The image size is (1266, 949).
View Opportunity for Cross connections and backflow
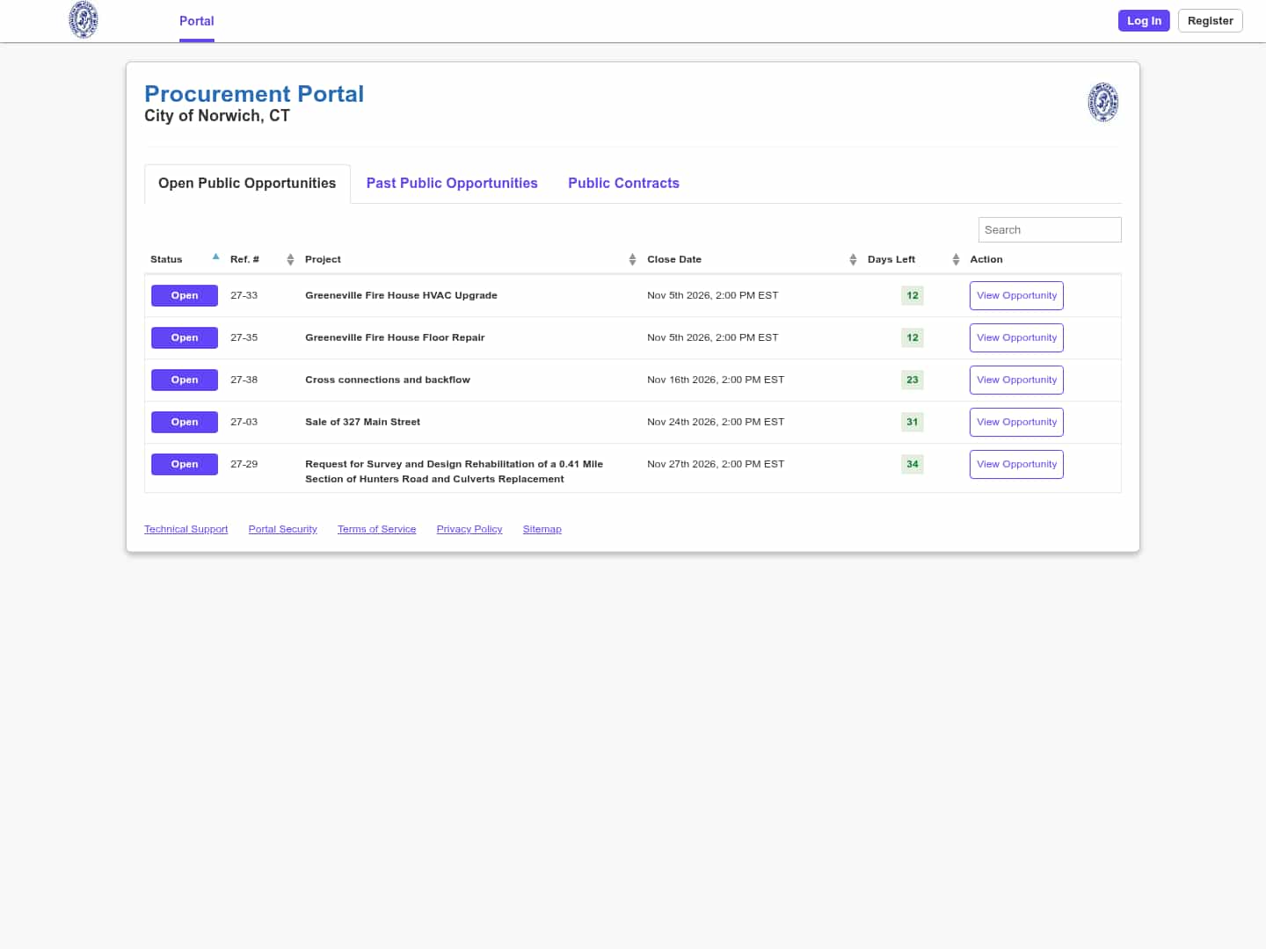point(1016,380)
